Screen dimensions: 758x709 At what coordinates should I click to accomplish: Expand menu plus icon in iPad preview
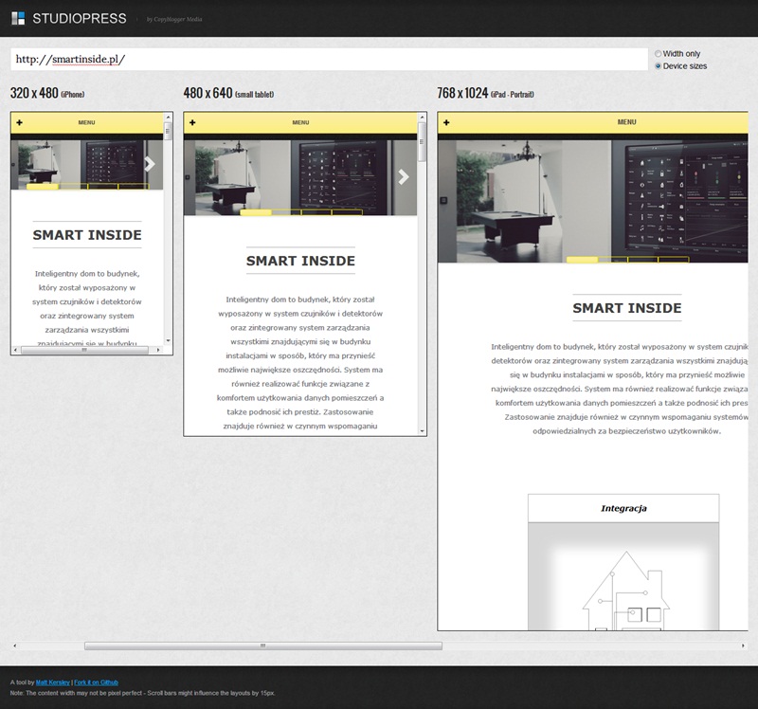pos(447,122)
